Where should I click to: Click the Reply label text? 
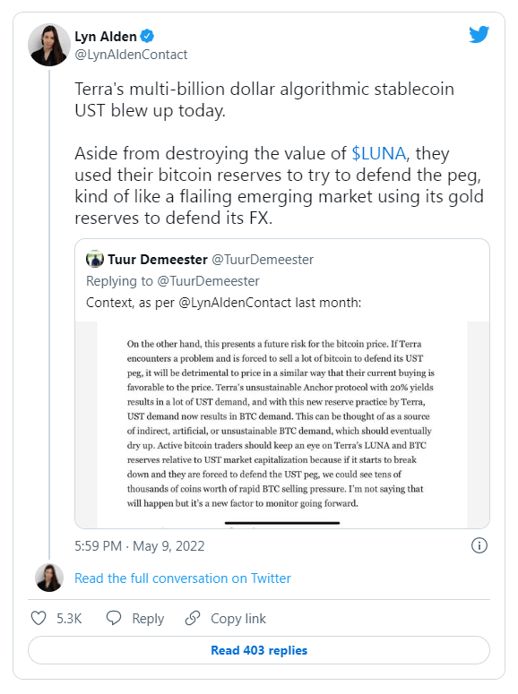click(148, 619)
